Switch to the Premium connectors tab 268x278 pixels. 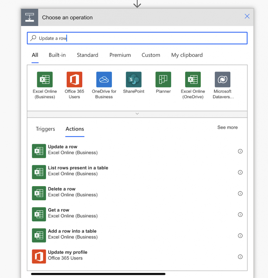coord(120,55)
